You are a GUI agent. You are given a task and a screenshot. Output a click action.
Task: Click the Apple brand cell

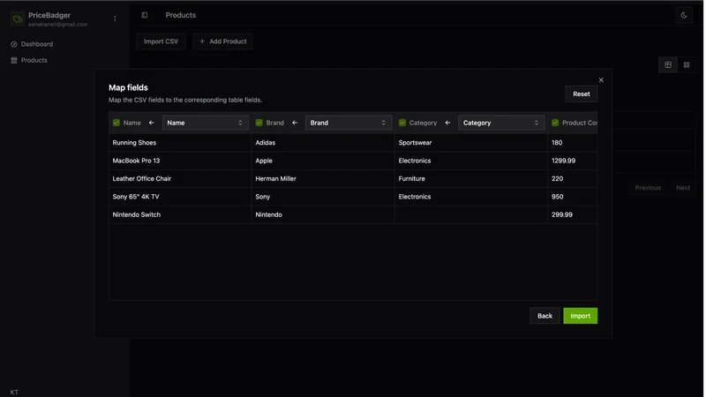point(323,161)
